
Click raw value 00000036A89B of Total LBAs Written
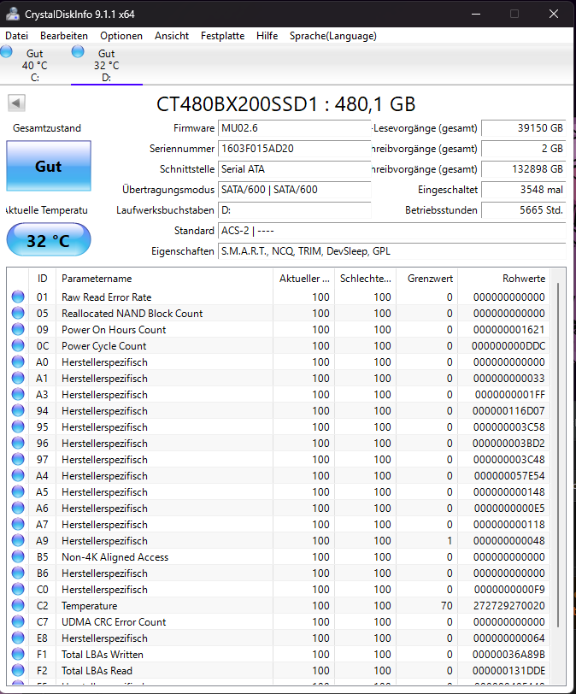(508, 654)
